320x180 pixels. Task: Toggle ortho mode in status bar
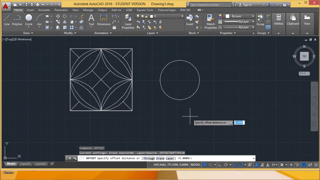pyautogui.click(x=220, y=165)
